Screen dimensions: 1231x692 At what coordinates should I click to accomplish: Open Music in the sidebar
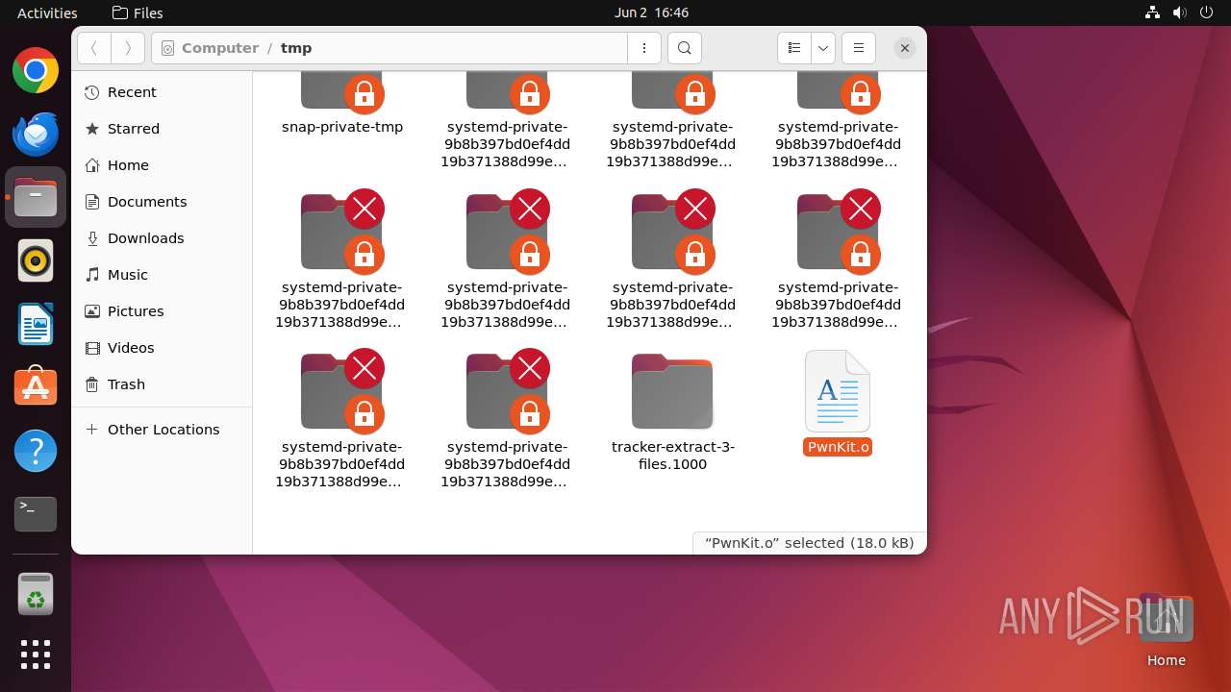pyautogui.click(x=162, y=275)
